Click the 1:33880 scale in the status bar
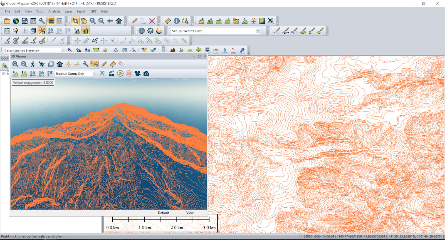 [x=307, y=237]
